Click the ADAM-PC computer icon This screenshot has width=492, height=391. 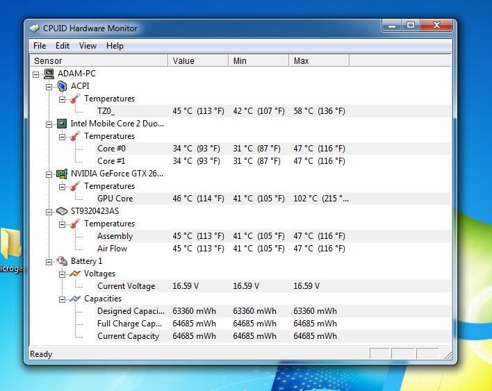pos(49,74)
